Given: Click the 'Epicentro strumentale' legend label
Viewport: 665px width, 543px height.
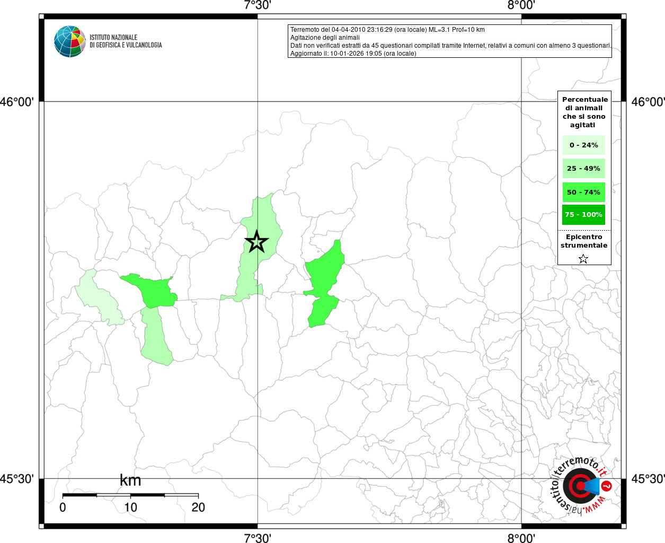Looking at the screenshot, I should click(x=584, y=241).
